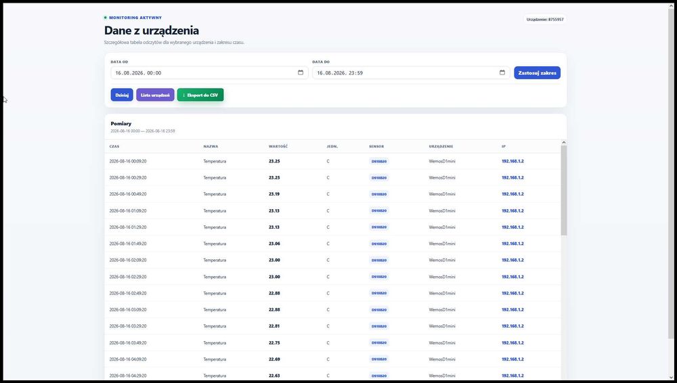677x383 pixels.
Task: Select timestamp 2026-08-16 00:09:20
Action: click(x=128, y=161)
